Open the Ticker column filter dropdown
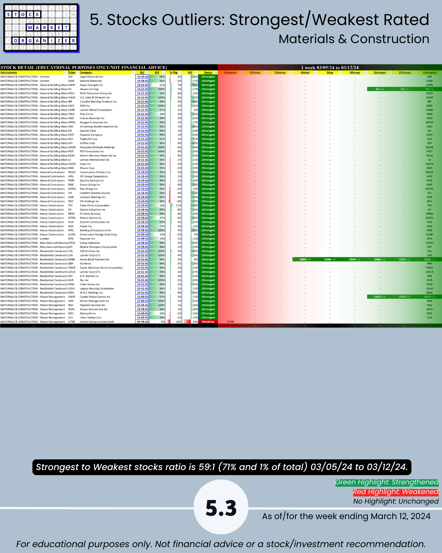 (x=77, y=73)
